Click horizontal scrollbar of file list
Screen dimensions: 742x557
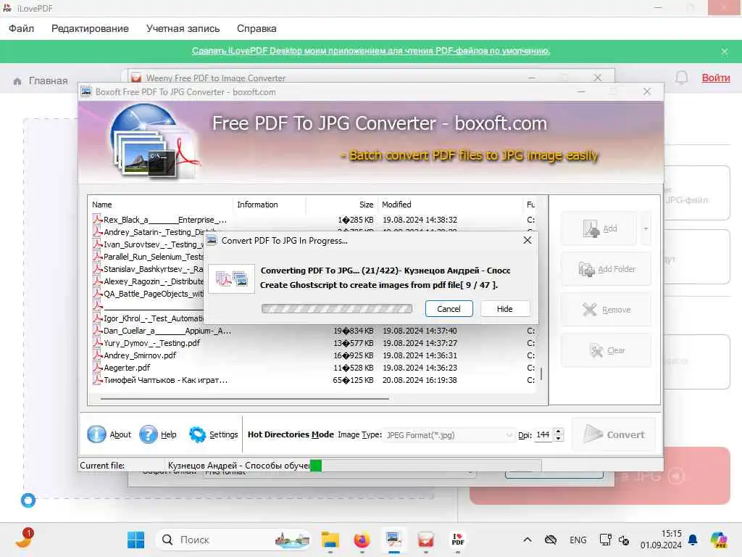tap(245, 399)
